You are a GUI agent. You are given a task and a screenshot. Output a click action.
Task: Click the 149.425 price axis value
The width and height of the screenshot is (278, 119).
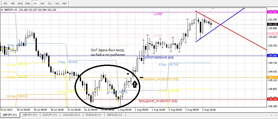(272, 72)
